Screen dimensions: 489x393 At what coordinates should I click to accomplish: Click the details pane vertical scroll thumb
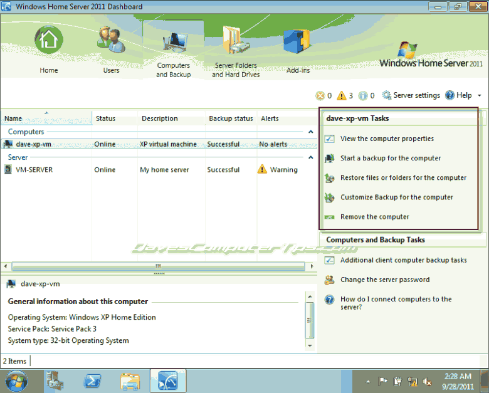pos(309,320)
